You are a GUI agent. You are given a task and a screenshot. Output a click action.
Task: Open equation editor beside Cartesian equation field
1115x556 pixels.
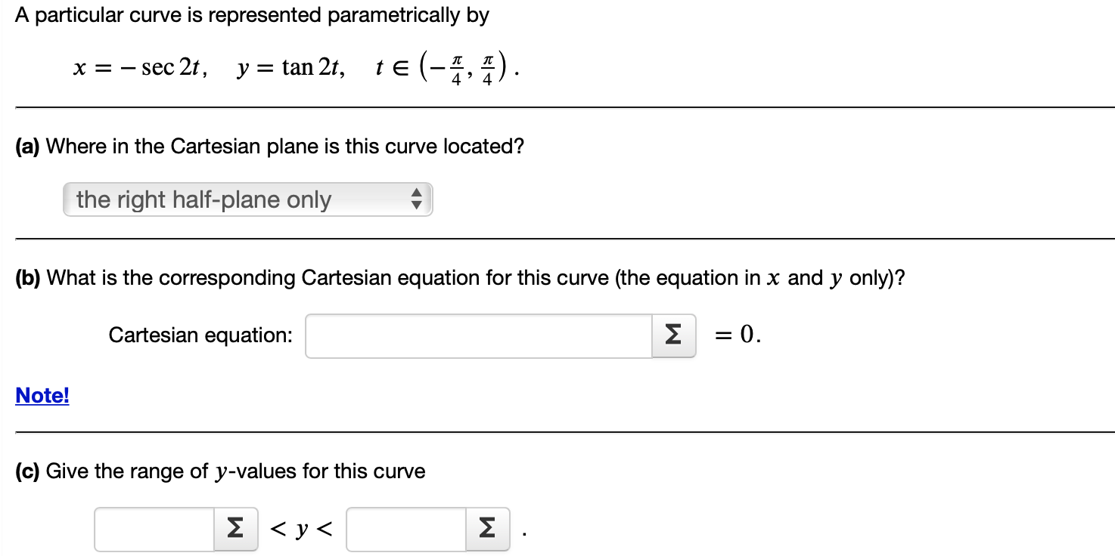point(674,335)
